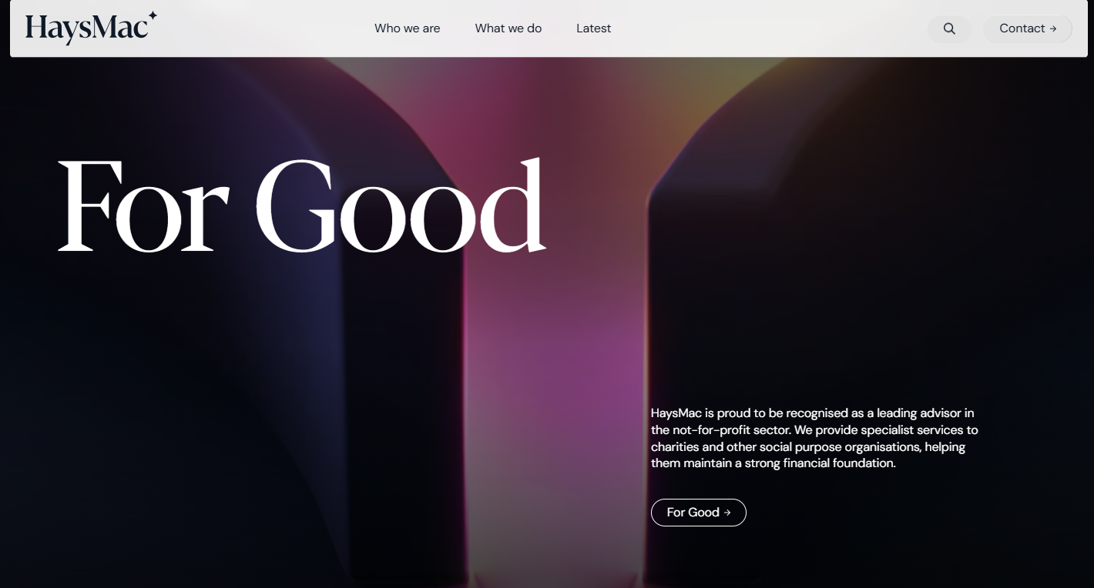Click the word Good in the hero headline
The image size is (1094, 588).
tap(401, 205)
